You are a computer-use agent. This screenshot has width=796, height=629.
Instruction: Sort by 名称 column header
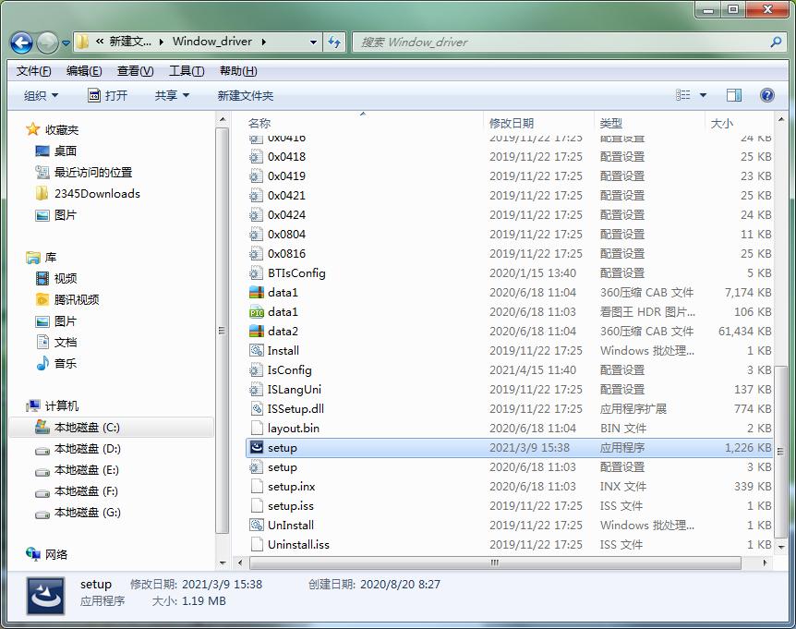(259, 124)
